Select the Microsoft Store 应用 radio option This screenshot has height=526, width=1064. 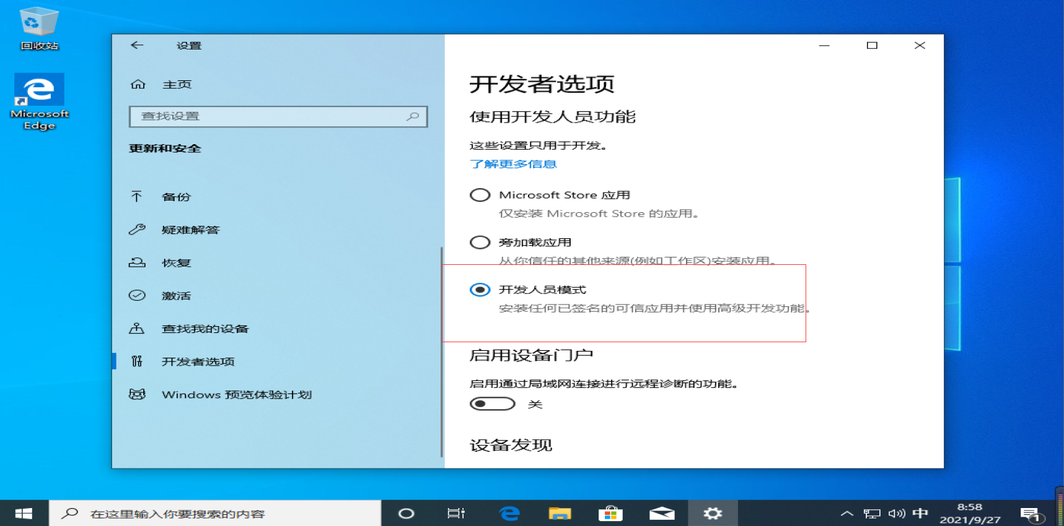(480, 195)
